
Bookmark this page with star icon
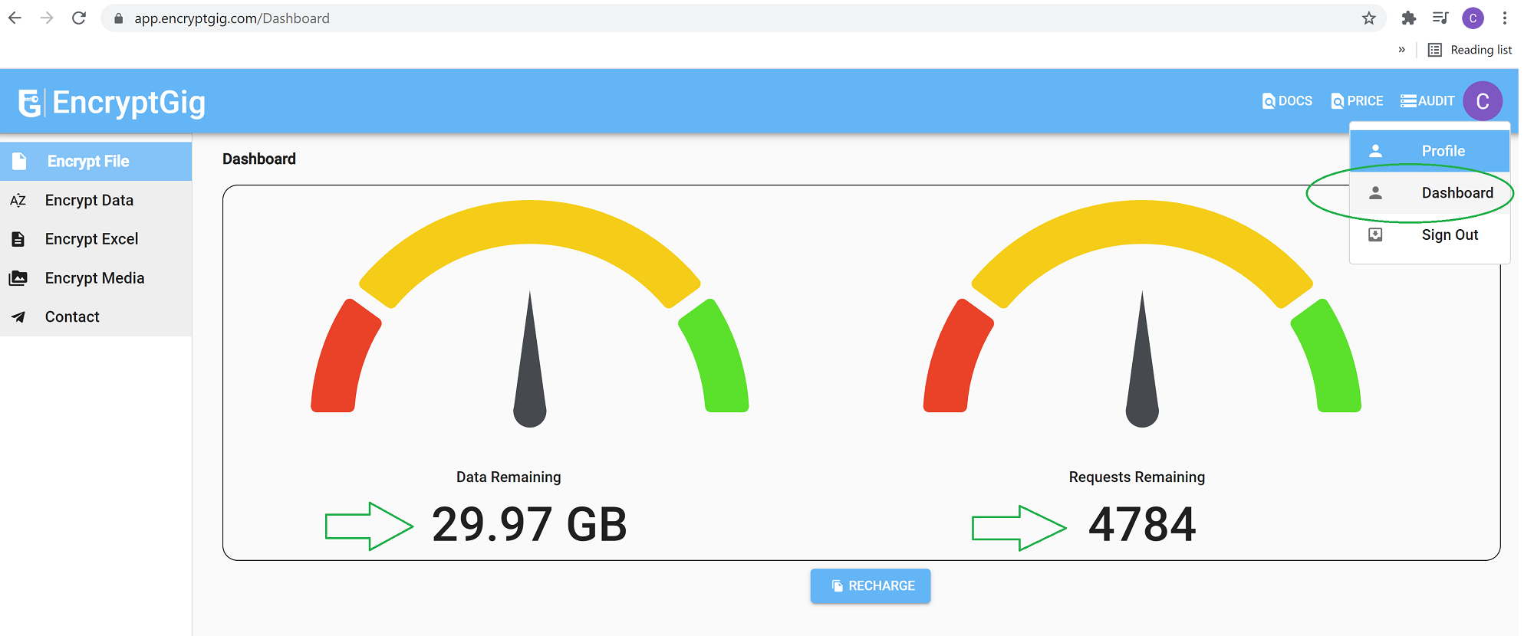tap(1369, 18)
